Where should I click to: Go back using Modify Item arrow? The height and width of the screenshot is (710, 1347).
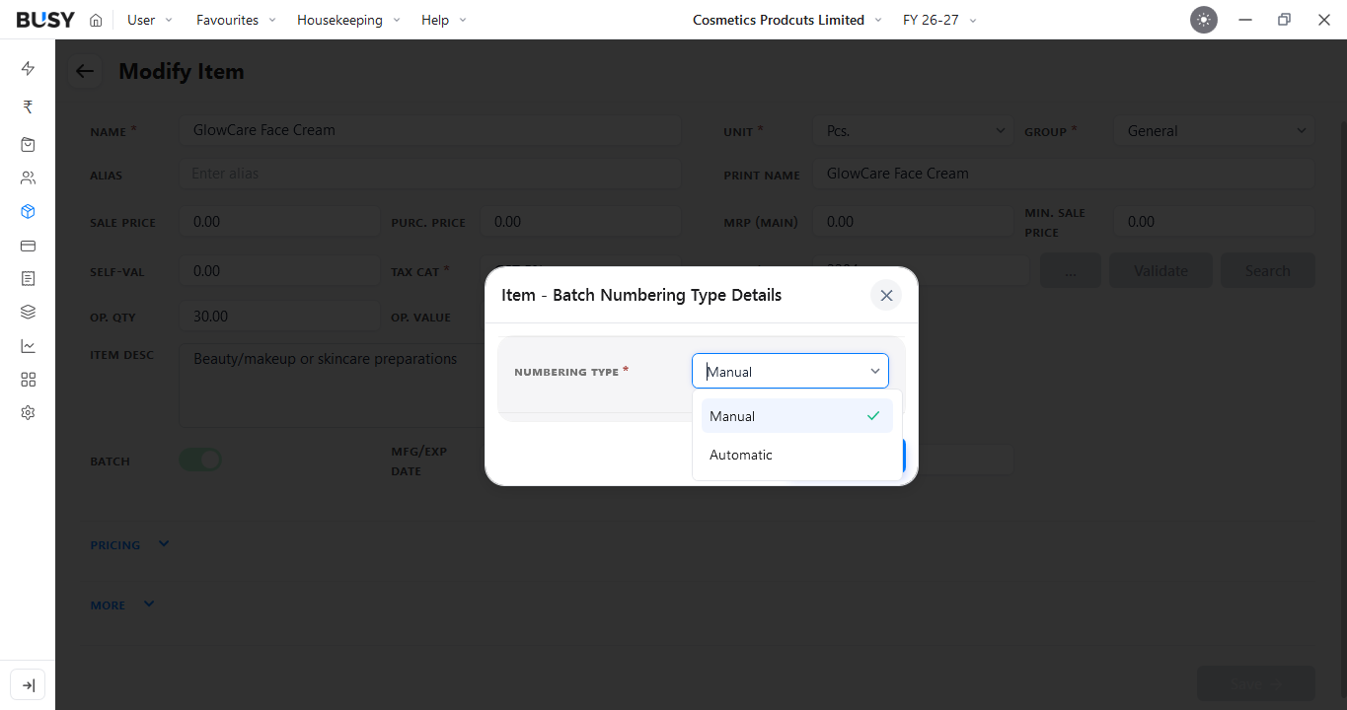coord(85,71)
